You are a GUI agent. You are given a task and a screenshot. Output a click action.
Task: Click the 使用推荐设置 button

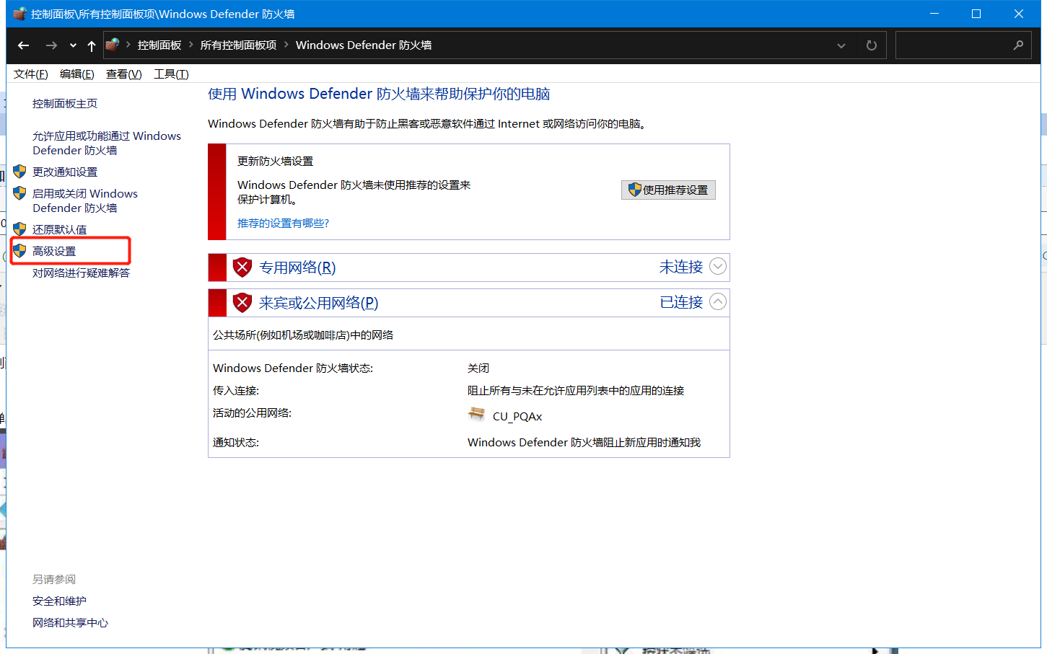[668, 190]
